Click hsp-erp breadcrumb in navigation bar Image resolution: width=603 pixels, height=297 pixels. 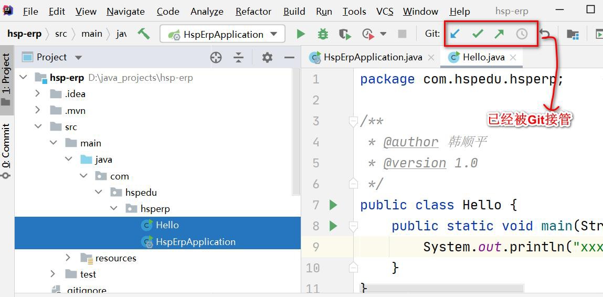coord(24,34)
